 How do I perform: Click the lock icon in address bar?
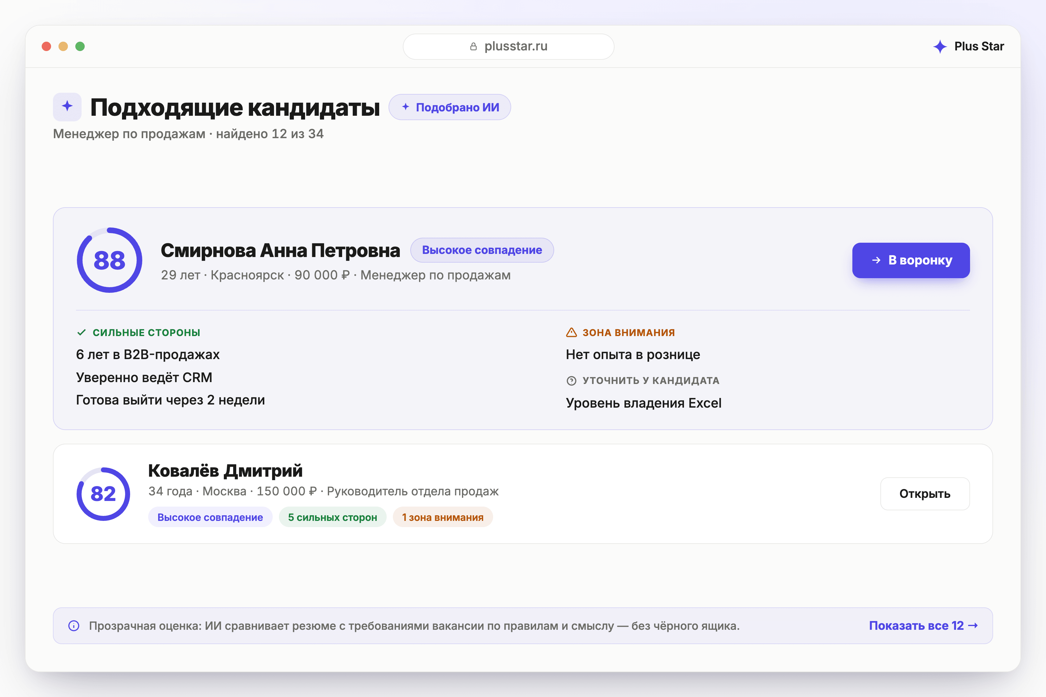[x=473, y=46]
